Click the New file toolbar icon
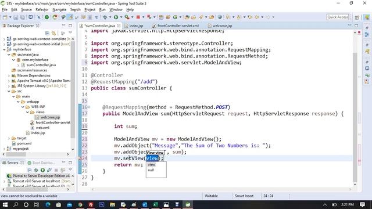372x209 pixels. point(5,17)
